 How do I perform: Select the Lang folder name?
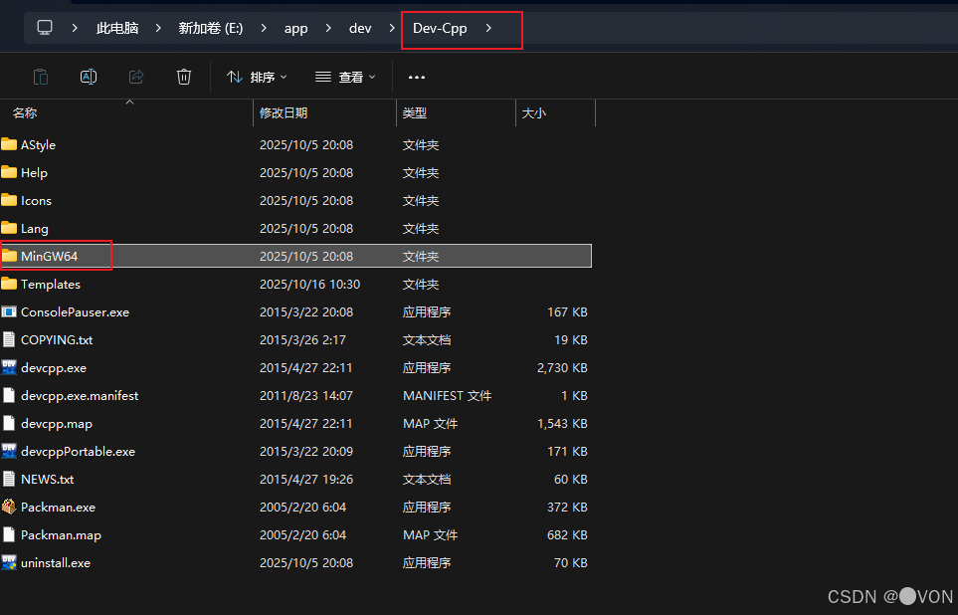coord(34,229)
